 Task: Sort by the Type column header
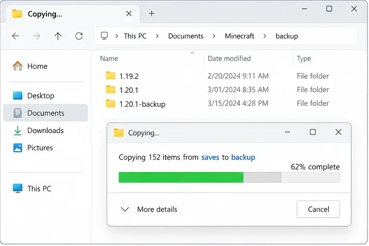click(304, 58)
